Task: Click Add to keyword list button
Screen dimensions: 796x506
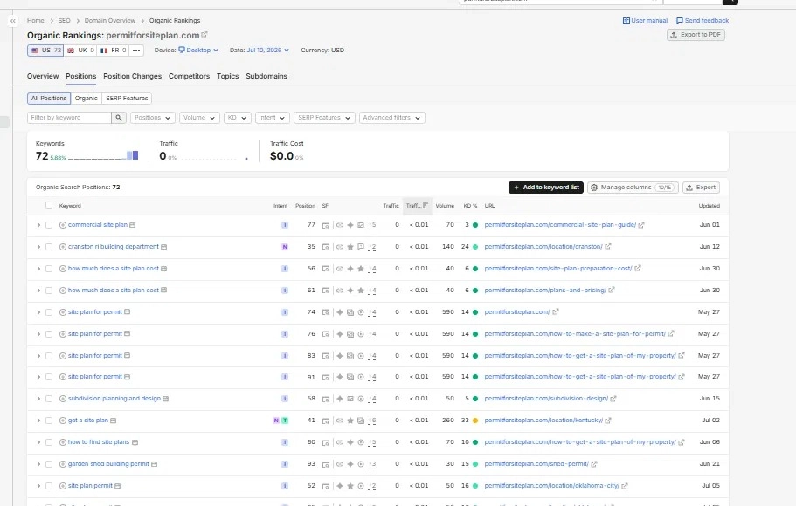Action: coord(546,188)
